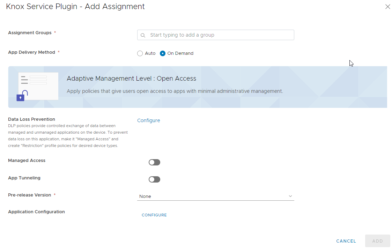Click the Assignment Groups label
This screenshot has width=392, height=252.
tap(30, 33)
